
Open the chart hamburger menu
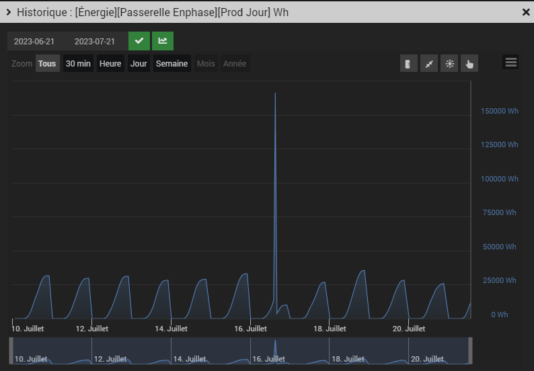tap(510, 63)
